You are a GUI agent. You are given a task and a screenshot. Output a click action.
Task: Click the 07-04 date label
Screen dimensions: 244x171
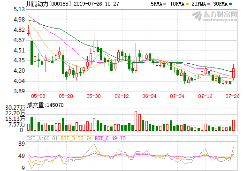[x=177, y=96]
